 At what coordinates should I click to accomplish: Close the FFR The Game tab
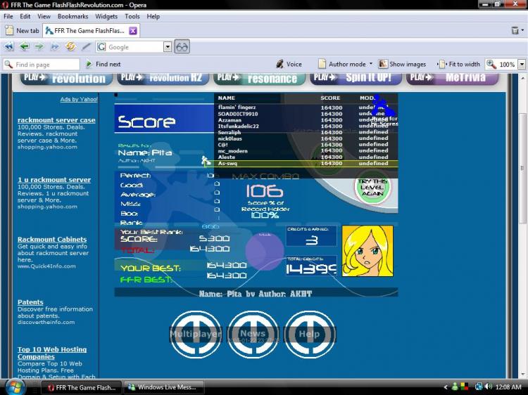coord(132,31)
